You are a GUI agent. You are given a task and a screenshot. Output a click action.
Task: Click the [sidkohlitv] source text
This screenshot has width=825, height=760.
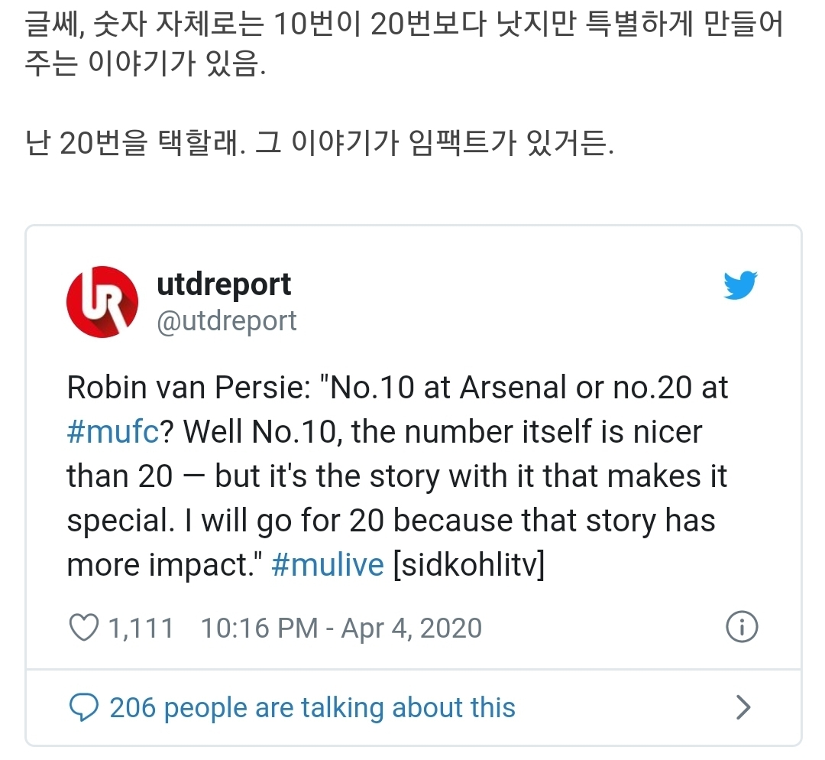click(468, 565)
